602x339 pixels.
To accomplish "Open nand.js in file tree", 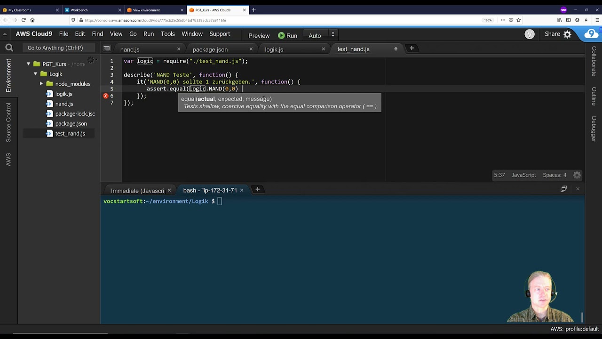I will 64,104.
